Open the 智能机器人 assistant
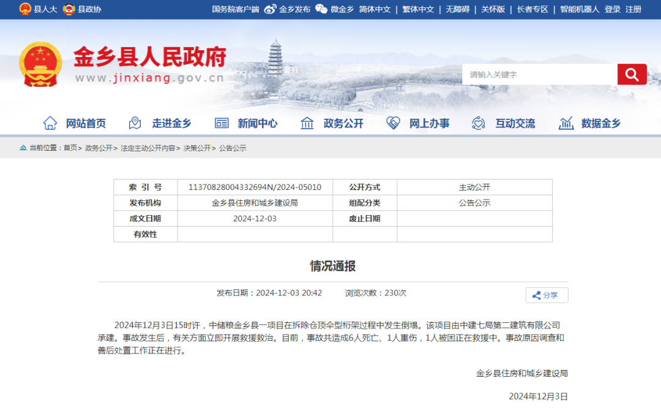Viewport: 661px width, 416px height. click(x=580, y=9)
